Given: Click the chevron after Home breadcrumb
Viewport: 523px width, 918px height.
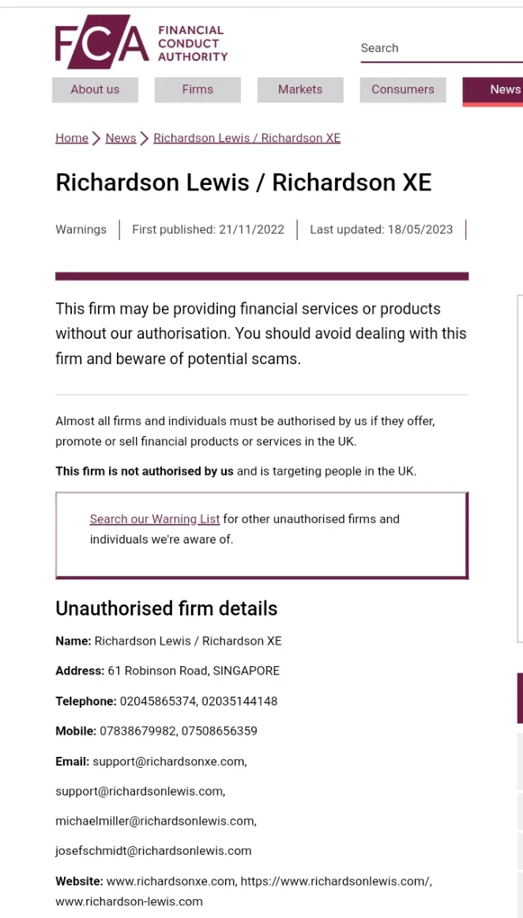Looking at the screenshot, I should [96, 138].
